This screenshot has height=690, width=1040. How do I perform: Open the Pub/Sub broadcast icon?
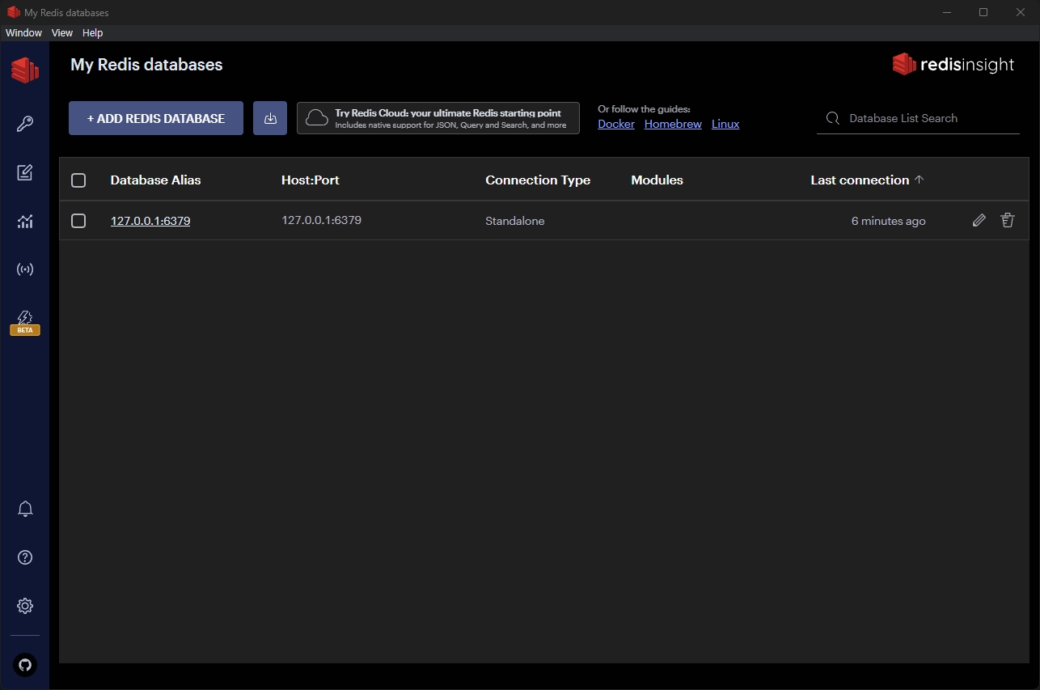pyautogui.click(x=25, y=269)
